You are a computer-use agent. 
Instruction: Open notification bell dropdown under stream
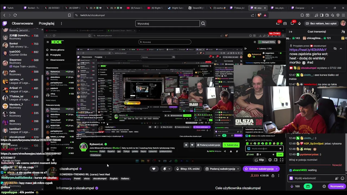(166, 169)
